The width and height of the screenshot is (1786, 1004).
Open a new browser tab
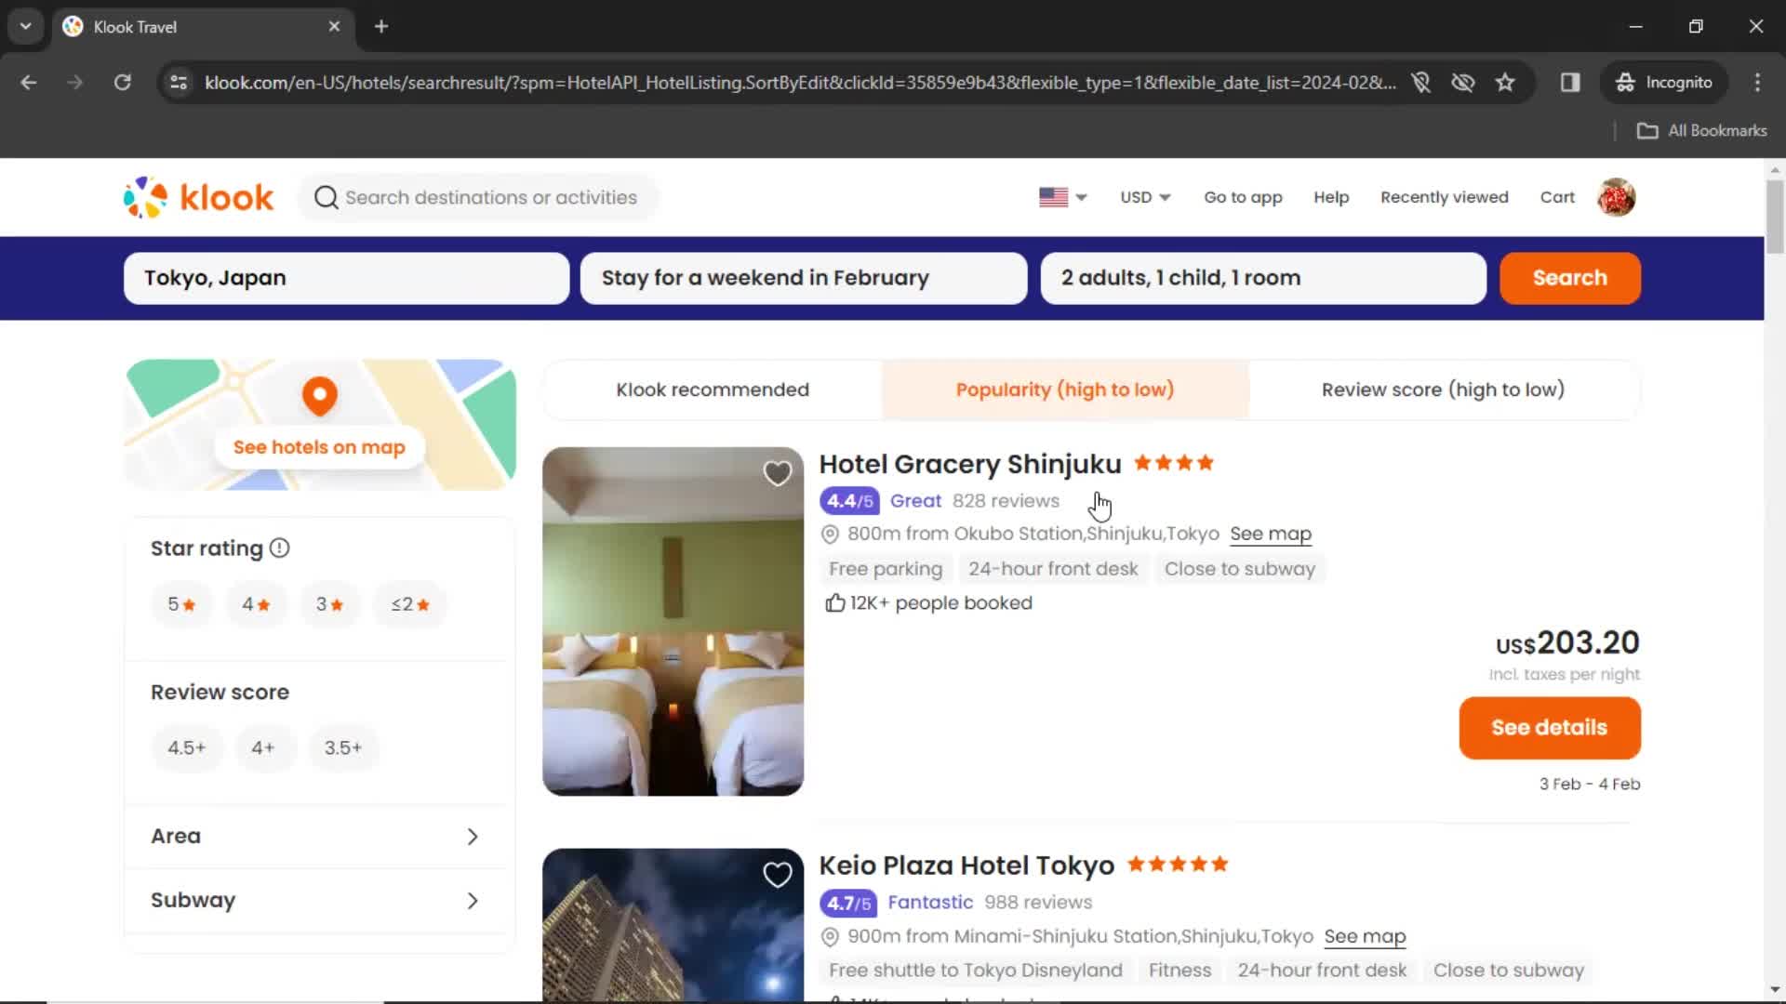click(381, 26)
